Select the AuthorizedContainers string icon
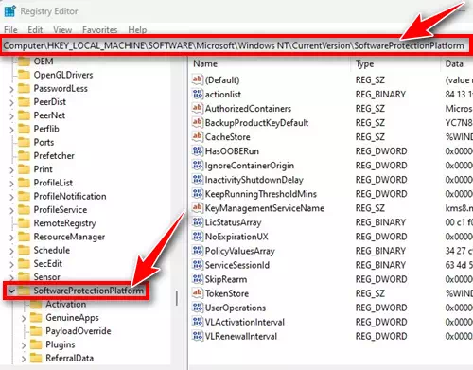473x370 pixels. [x=198, y=108]
